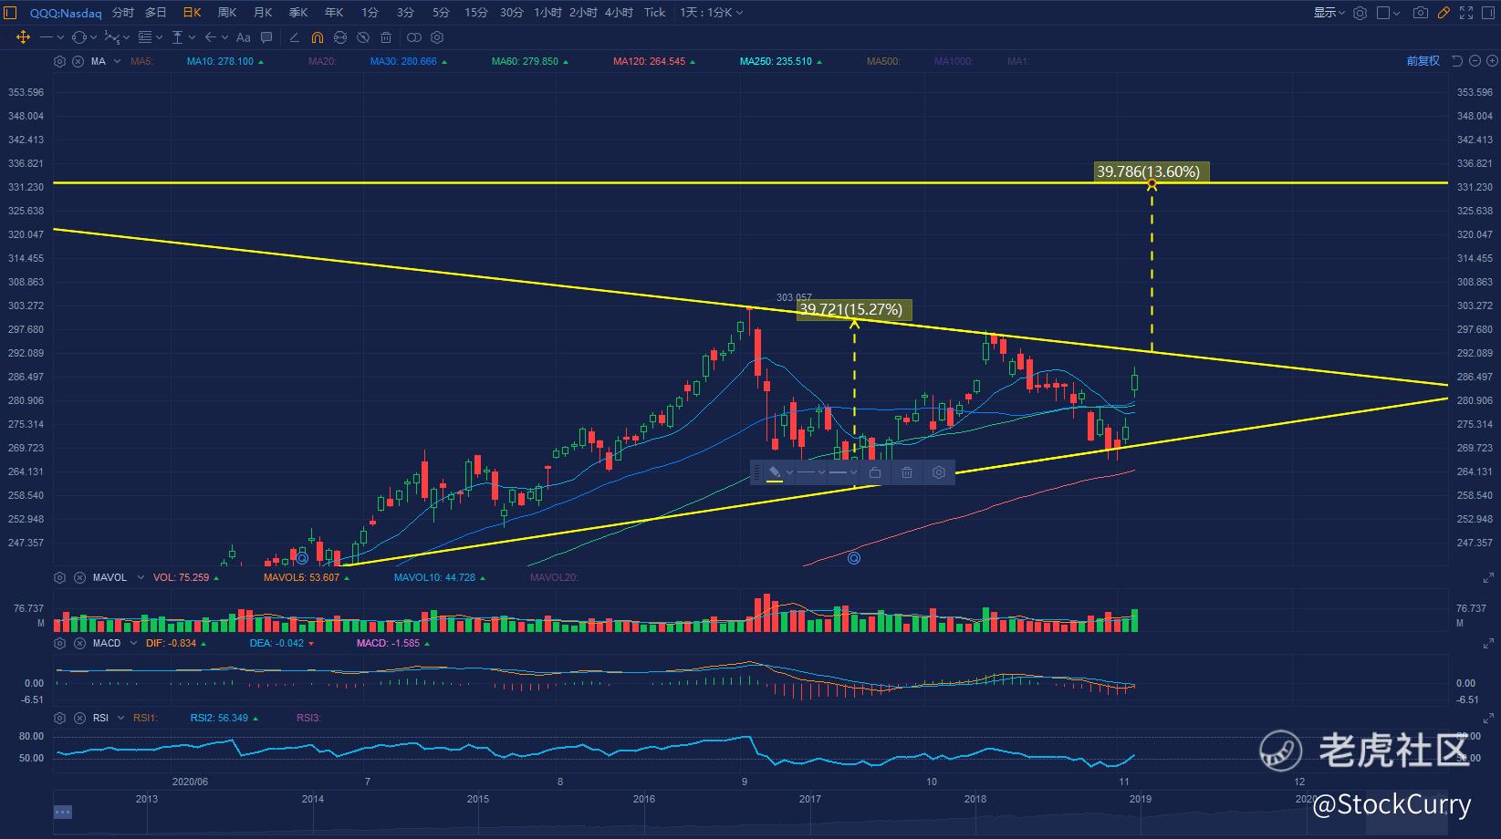Click the trash icon to delete drawings
The width and height of the screenshot is (1501, 839).
point(386,37)
